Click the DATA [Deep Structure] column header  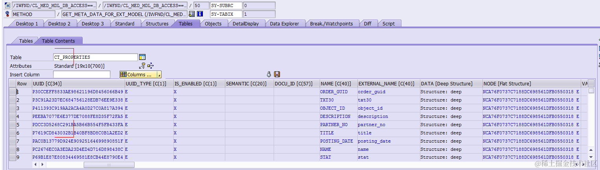[x=451, y=83]
